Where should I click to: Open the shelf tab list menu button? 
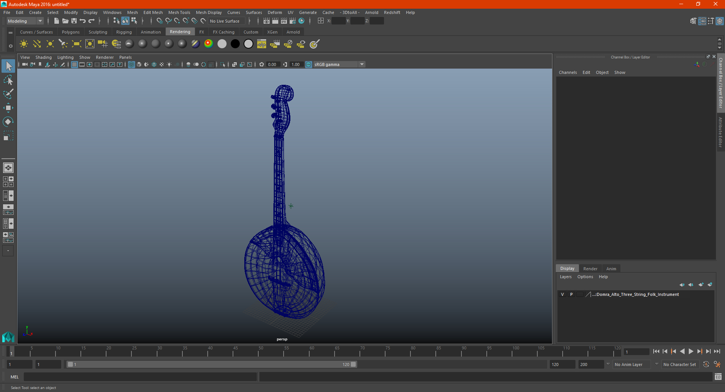click(x=11, y=33)
